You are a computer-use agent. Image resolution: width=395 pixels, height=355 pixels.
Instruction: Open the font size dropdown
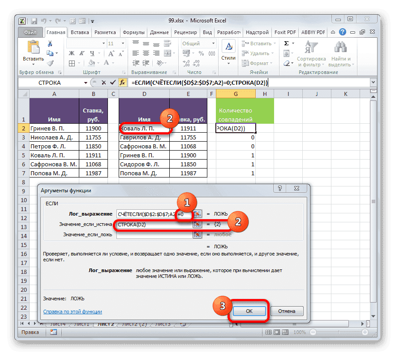(x=123, y=43)
